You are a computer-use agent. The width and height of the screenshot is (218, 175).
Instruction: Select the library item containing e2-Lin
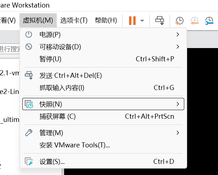pyautogui.click(x=9, y=92)
